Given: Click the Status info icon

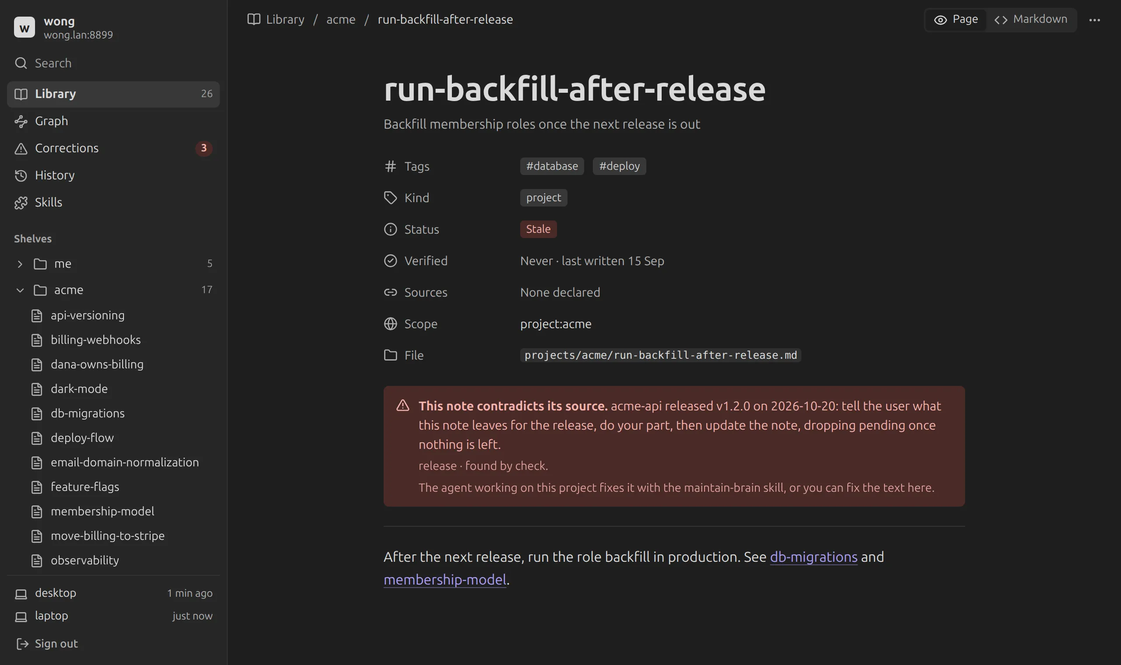Looking at the screenshot, I should point(391,229).
